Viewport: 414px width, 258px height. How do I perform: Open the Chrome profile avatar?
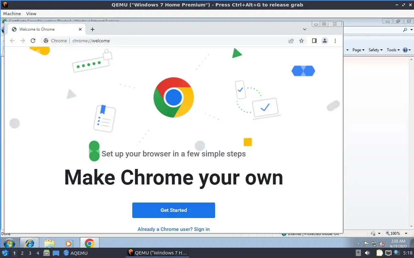pyautogui.click(x=325, y=41)
